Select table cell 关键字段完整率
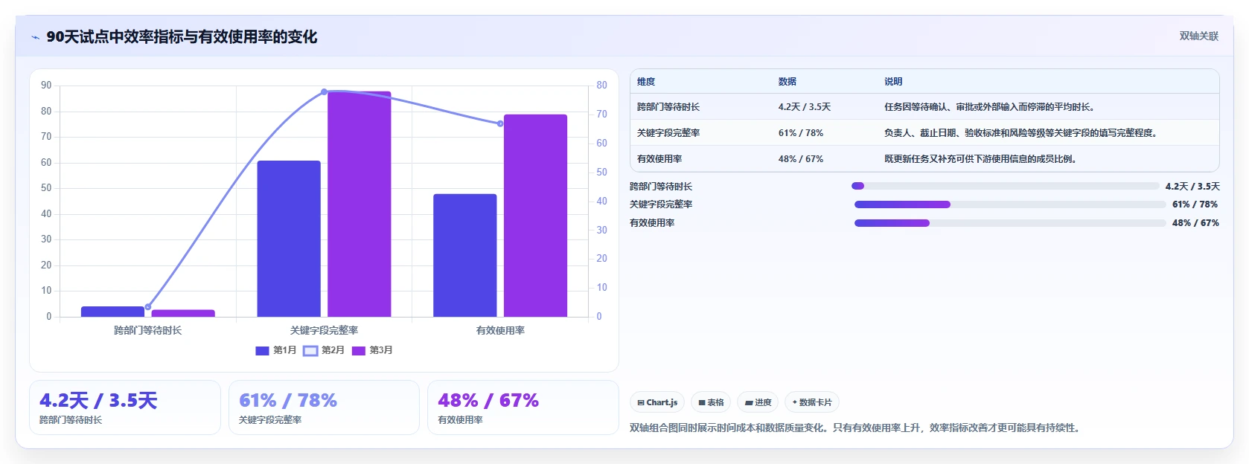The height and width of the screenshot is (464, 1249). 668,133
